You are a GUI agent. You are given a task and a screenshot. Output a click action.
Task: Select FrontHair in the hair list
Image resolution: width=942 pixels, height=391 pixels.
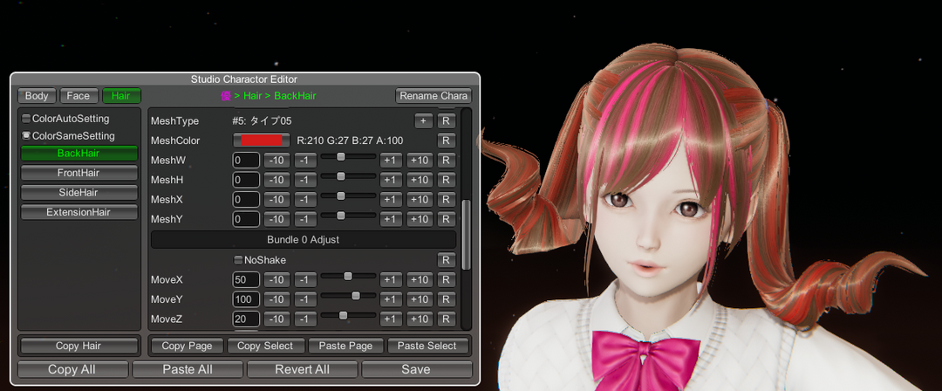78,173
